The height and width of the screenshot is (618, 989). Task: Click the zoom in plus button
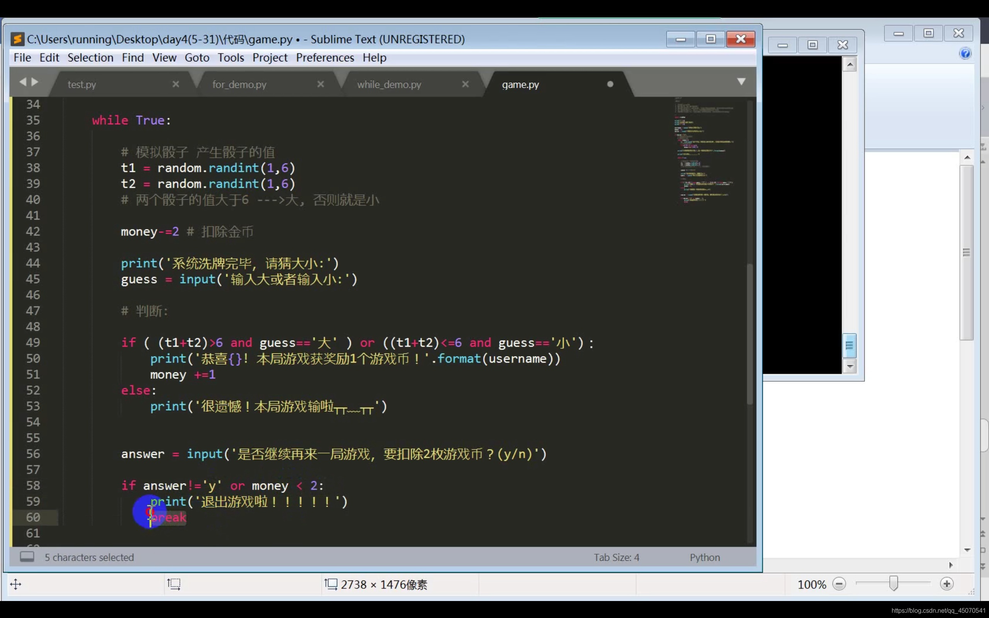947,584
